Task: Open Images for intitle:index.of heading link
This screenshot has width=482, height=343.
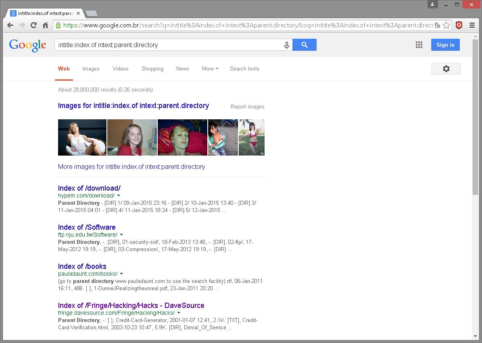Action: click(134, 106)
